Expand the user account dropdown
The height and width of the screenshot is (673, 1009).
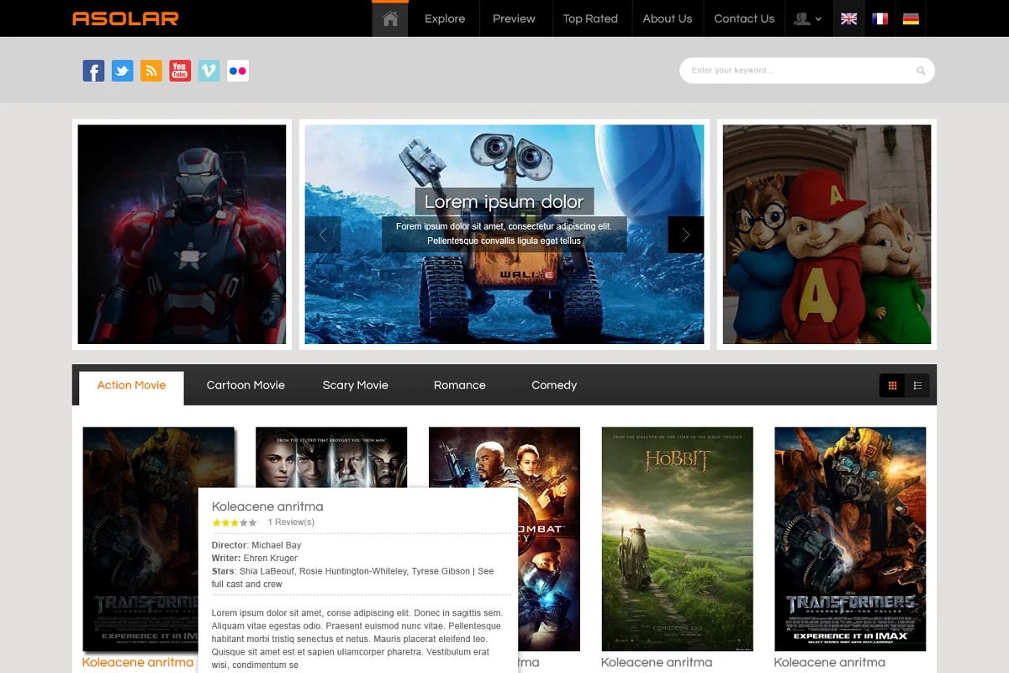tap(808, 19)
